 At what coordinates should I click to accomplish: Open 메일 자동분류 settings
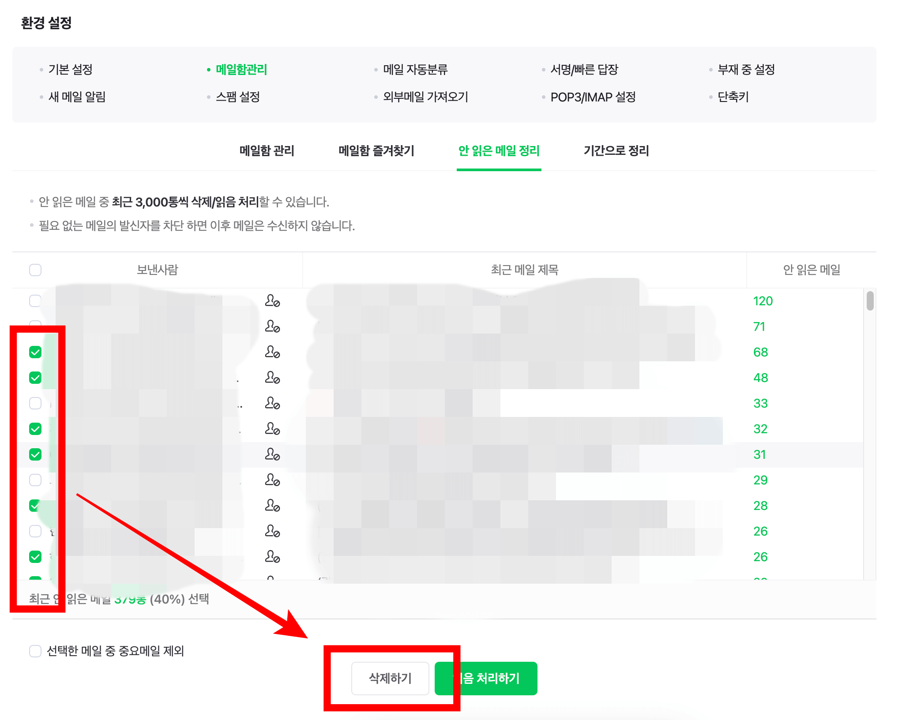tap(415, 70)
